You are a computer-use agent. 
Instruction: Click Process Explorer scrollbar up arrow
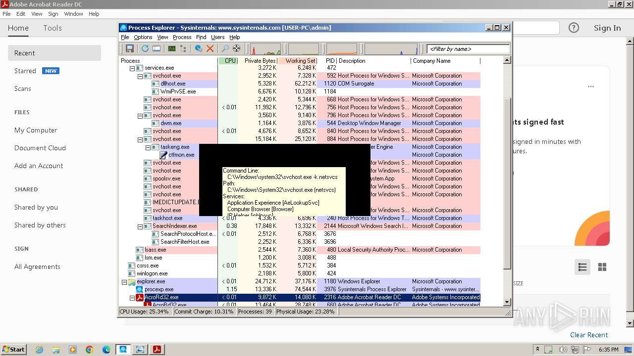point(507,60)
